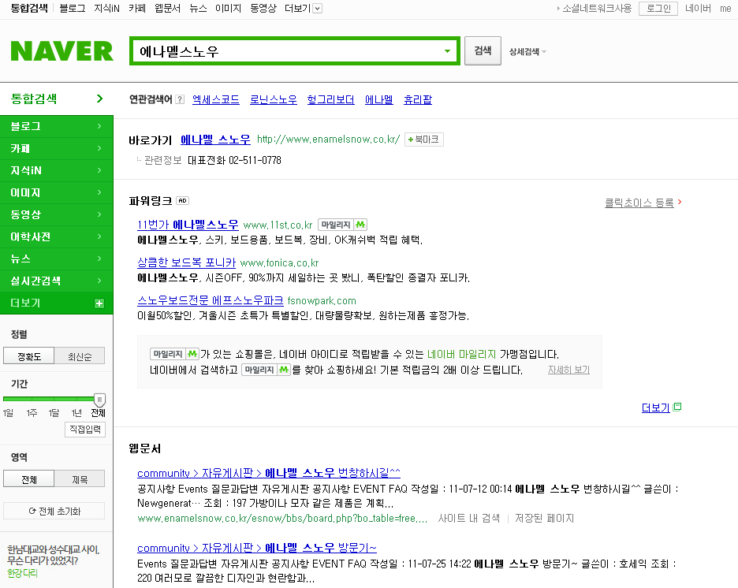Click the +북마크 button
Viewport: 738px width, 588px height.
[423, 140]
